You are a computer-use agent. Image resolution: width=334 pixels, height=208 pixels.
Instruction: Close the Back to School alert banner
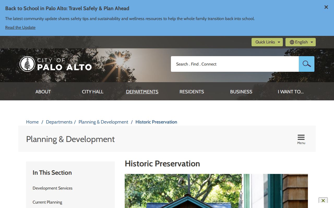pos(326,7)
